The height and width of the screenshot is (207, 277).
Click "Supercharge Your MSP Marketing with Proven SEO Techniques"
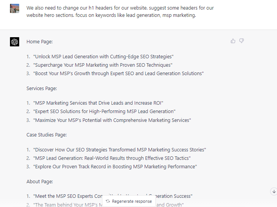(x=103, y=65)
